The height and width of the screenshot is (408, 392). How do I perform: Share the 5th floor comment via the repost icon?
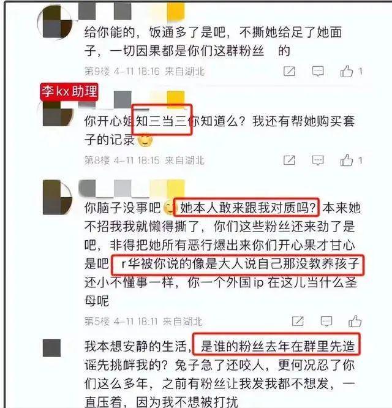click(298, 322)
